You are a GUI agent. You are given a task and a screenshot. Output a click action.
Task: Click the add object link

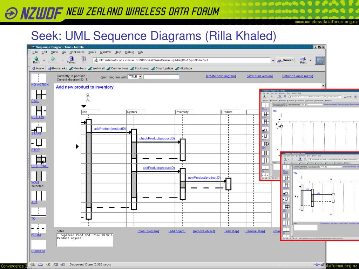177,231
